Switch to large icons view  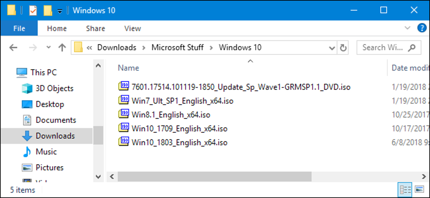[x=419, y=189]
